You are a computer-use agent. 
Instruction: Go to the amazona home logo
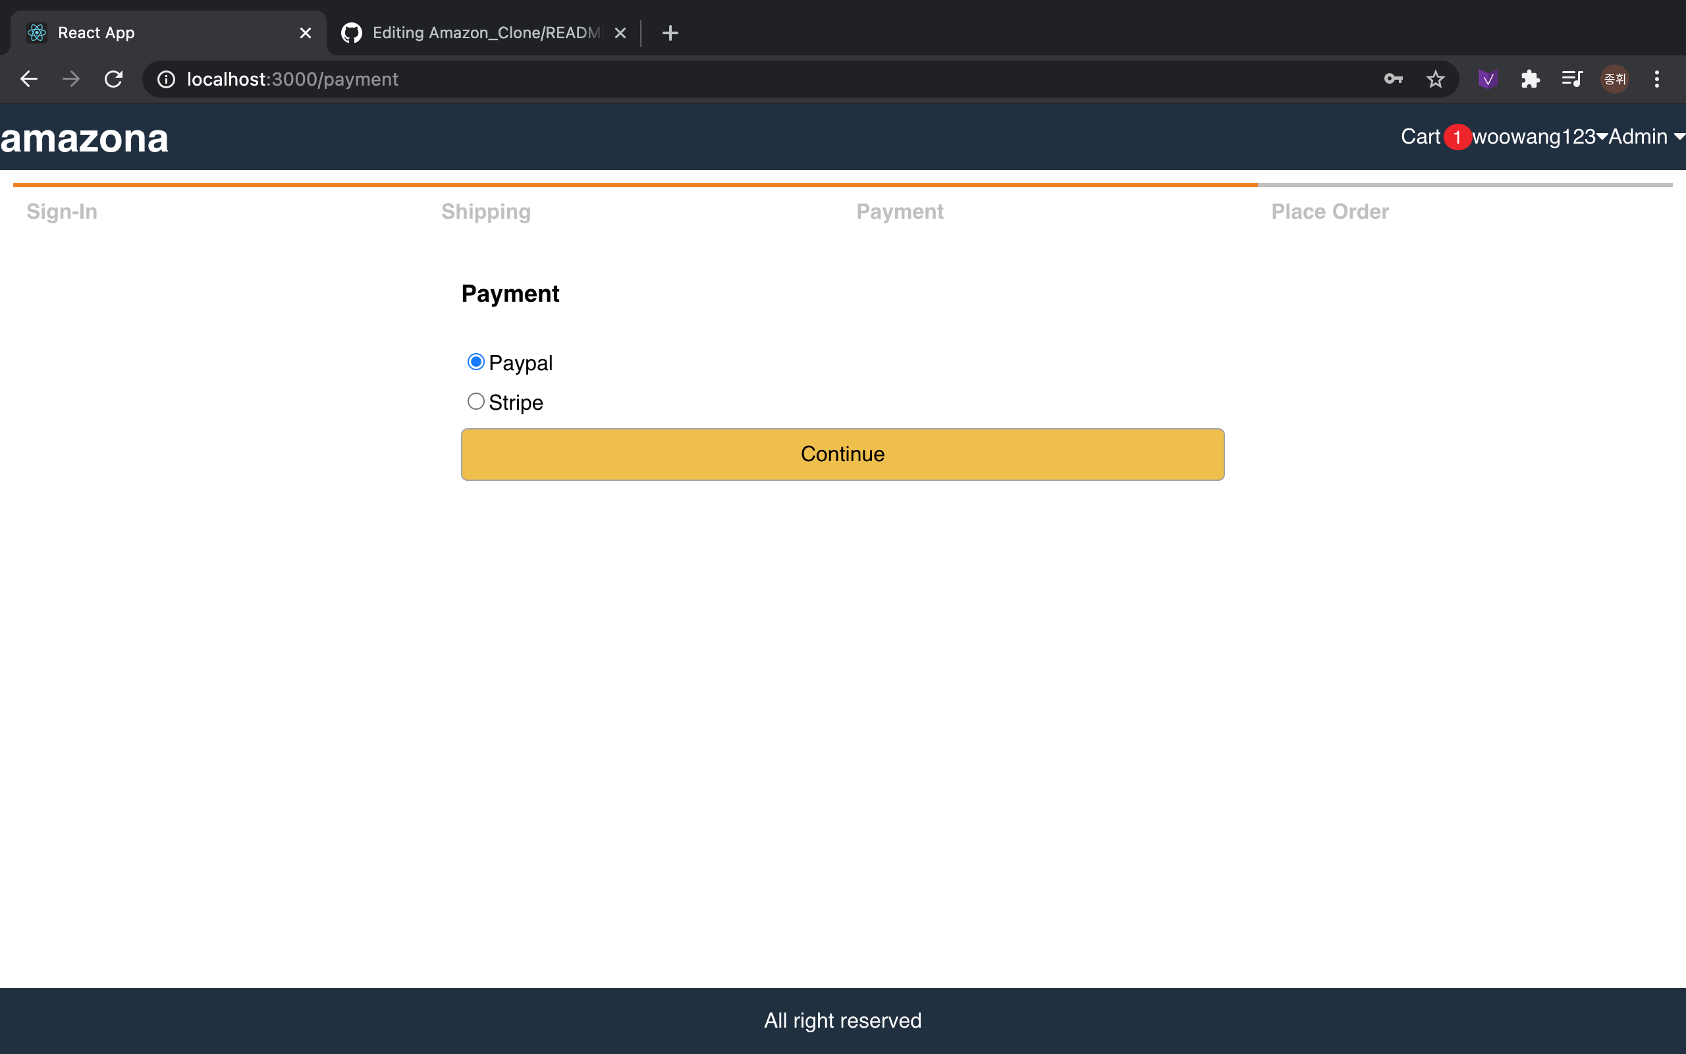(x=84, y=138)
